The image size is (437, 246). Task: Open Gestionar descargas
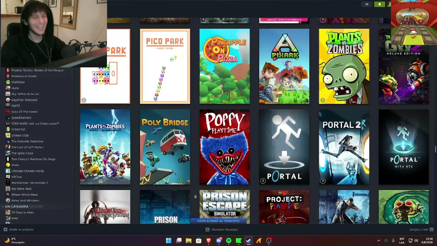(x=222, y=230)
